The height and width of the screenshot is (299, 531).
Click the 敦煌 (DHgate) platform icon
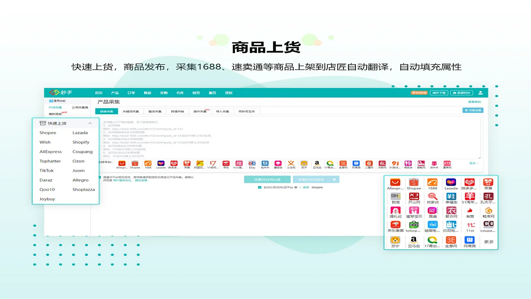coord(395,199)
